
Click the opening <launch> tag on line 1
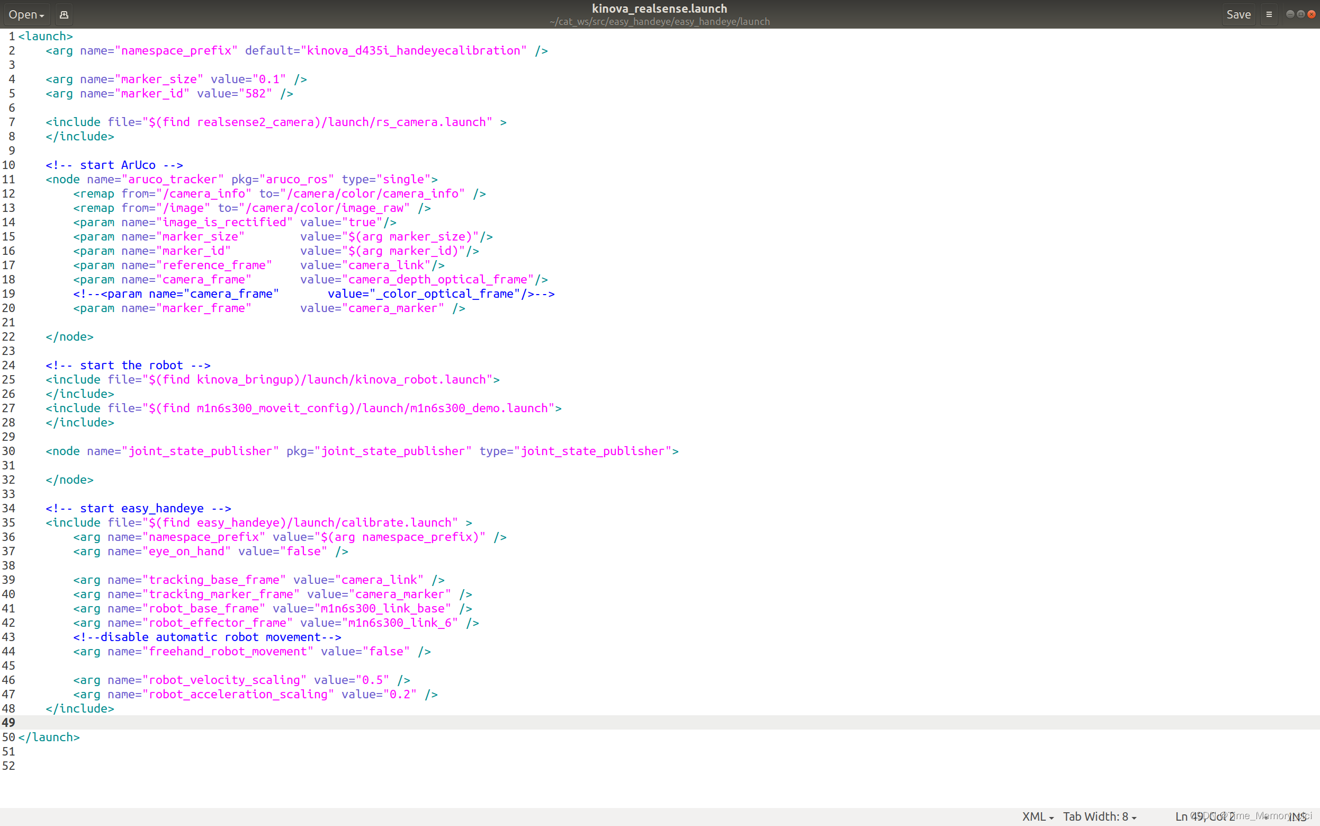click(46, 36)
